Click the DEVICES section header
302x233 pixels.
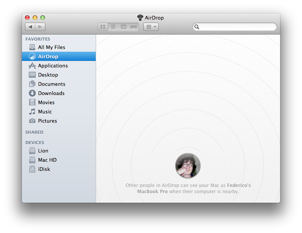tap(35, 143)
